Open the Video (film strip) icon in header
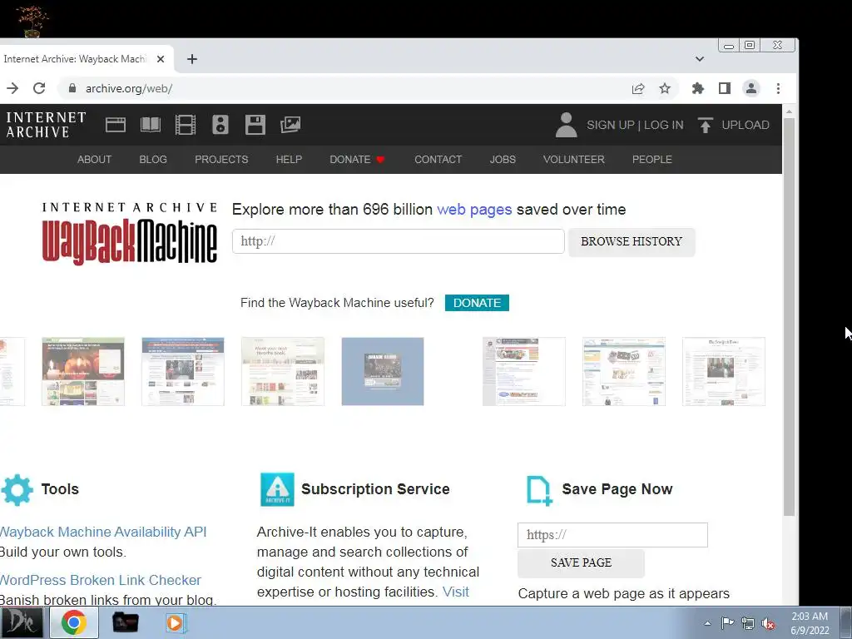Viewport: 852px width, 639px height. (186, 125)
